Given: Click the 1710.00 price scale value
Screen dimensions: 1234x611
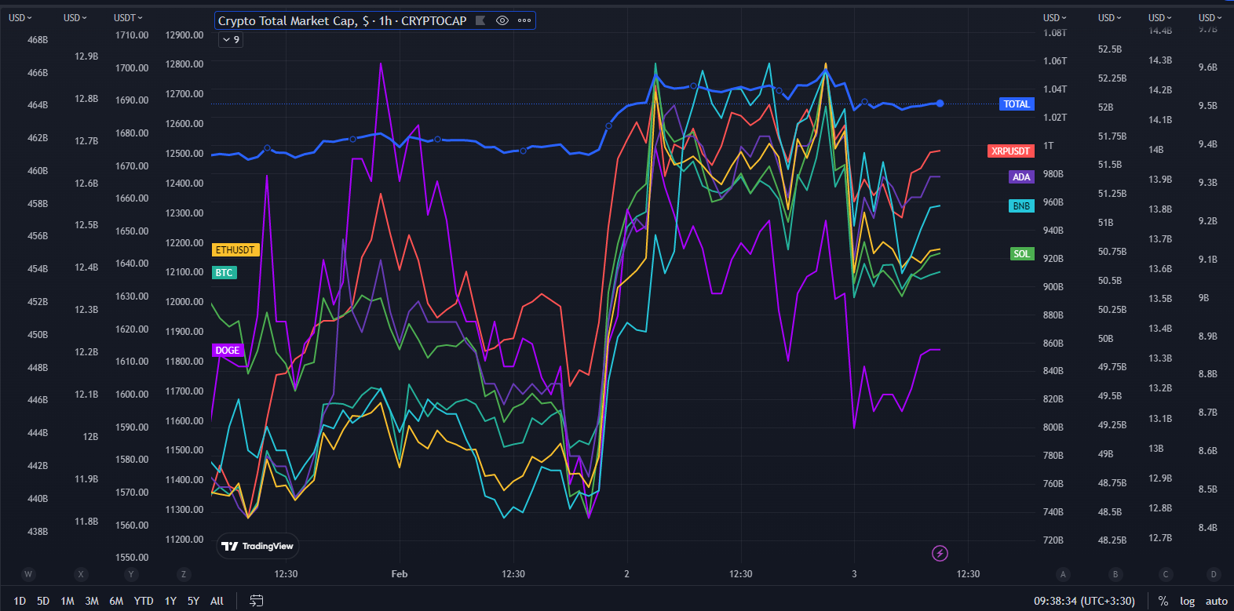Looking at the screenshot, I should [132, 35].
